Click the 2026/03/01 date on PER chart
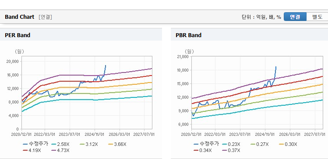Screen dimensions: 328x159 (120, 135)
